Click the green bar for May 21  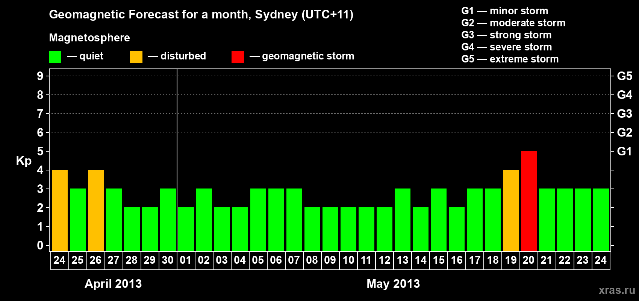pos(547,220)
